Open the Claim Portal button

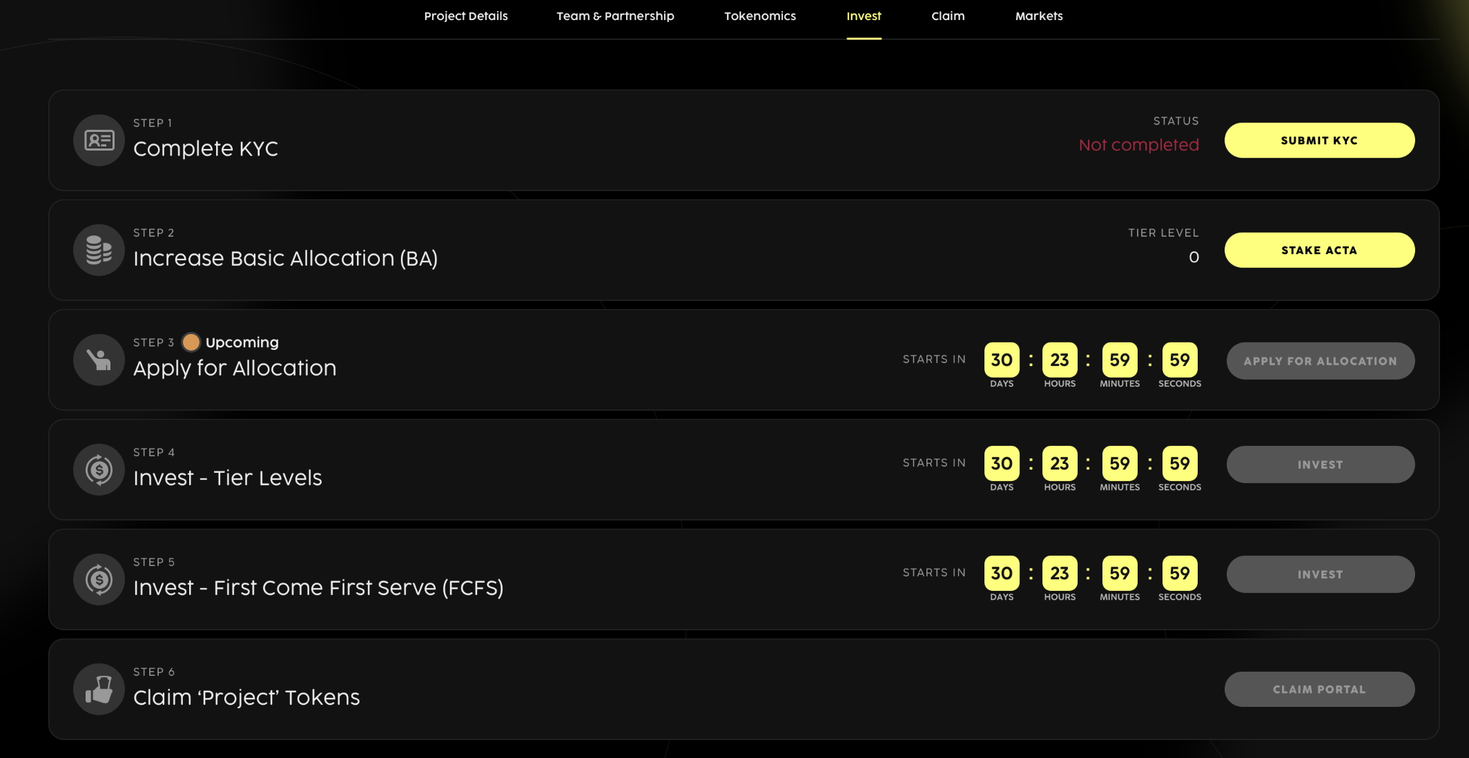click(1319, 689)
